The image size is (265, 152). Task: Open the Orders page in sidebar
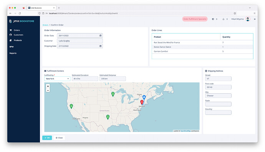pos(17,30)
